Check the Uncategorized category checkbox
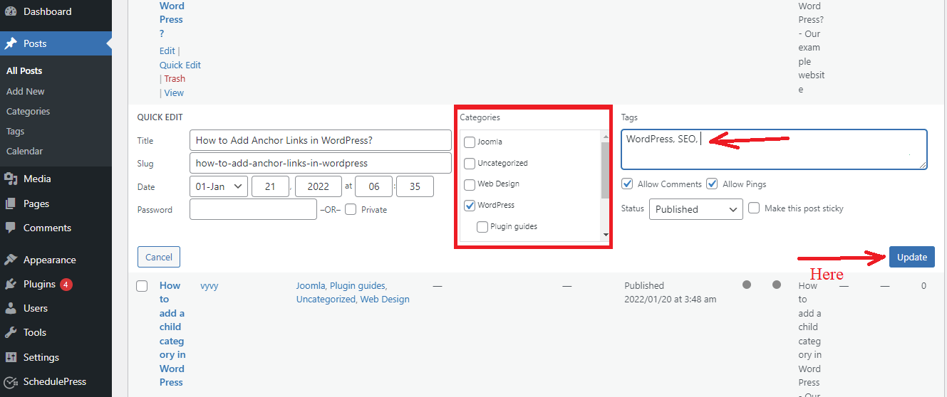This screenshot has height=397, width=947. pyautogui.click(x=470, y=164)
